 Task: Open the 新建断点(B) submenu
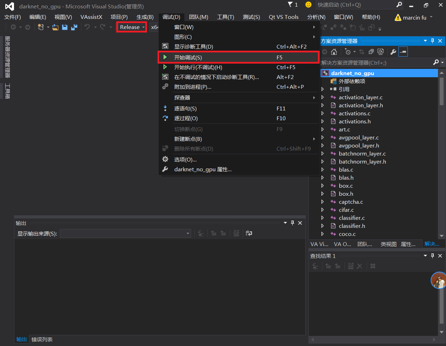(238, 139)
